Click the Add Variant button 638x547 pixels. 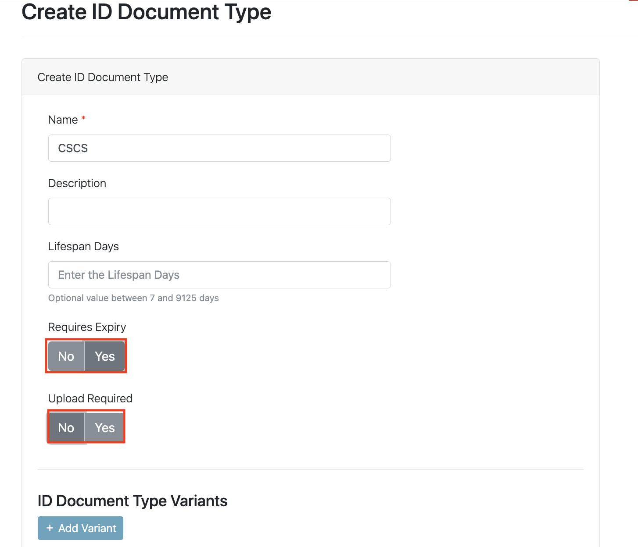(80, 528)
